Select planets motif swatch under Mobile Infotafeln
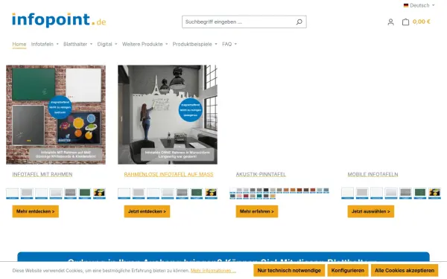This screenshot has width=447, height=279. pos(434,193)
